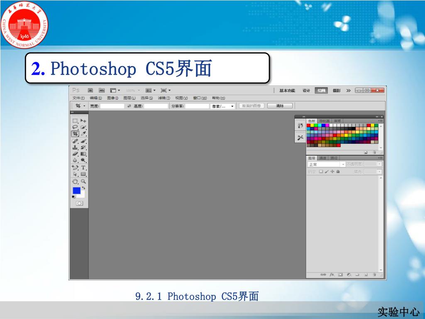Click the link layers icon
Viewport: 425px width, 319px height.
coord(323,275)
